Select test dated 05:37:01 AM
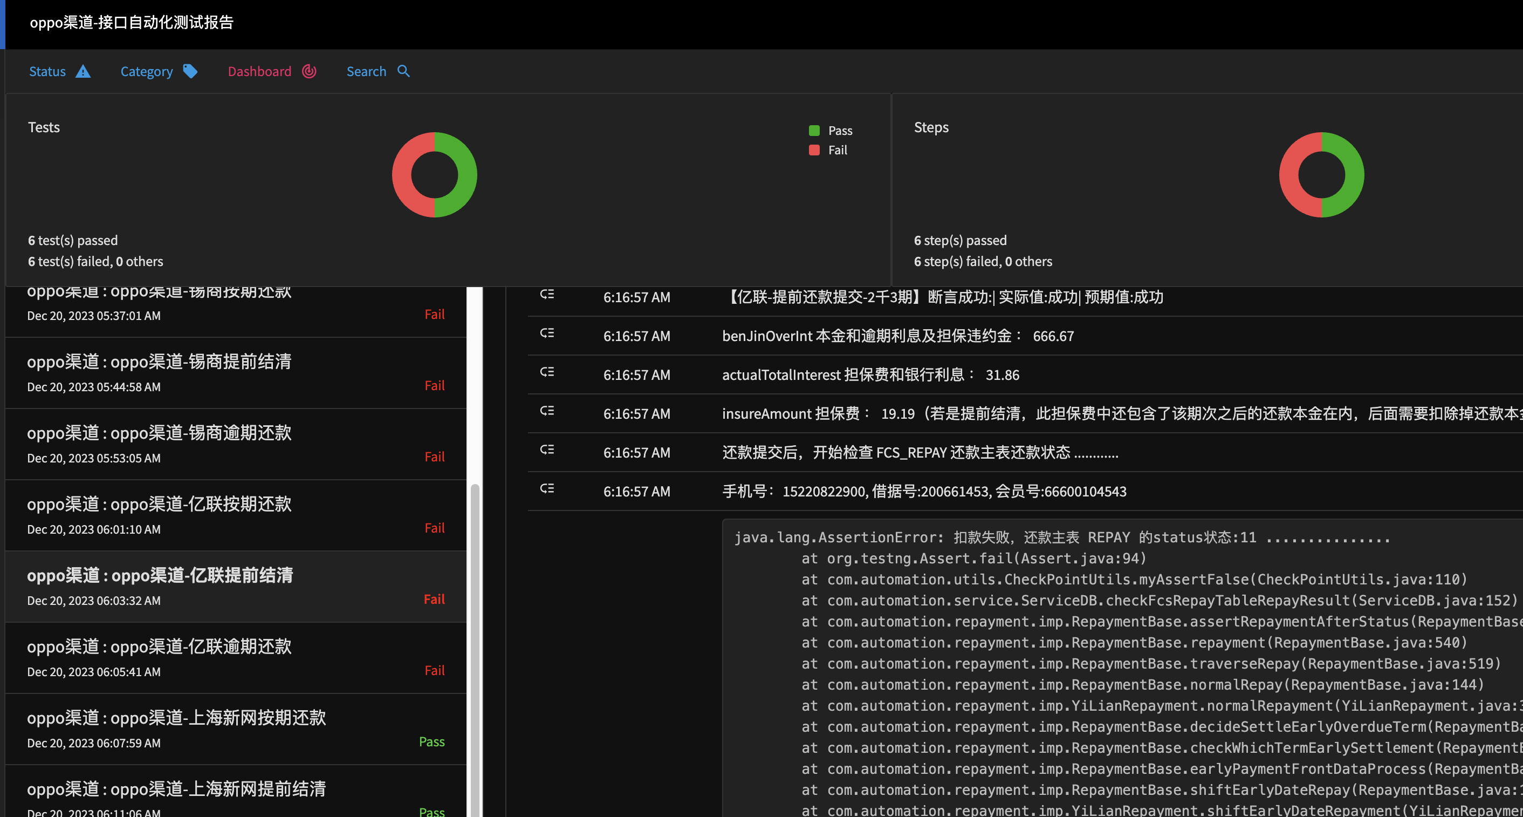 click(236, 312)
